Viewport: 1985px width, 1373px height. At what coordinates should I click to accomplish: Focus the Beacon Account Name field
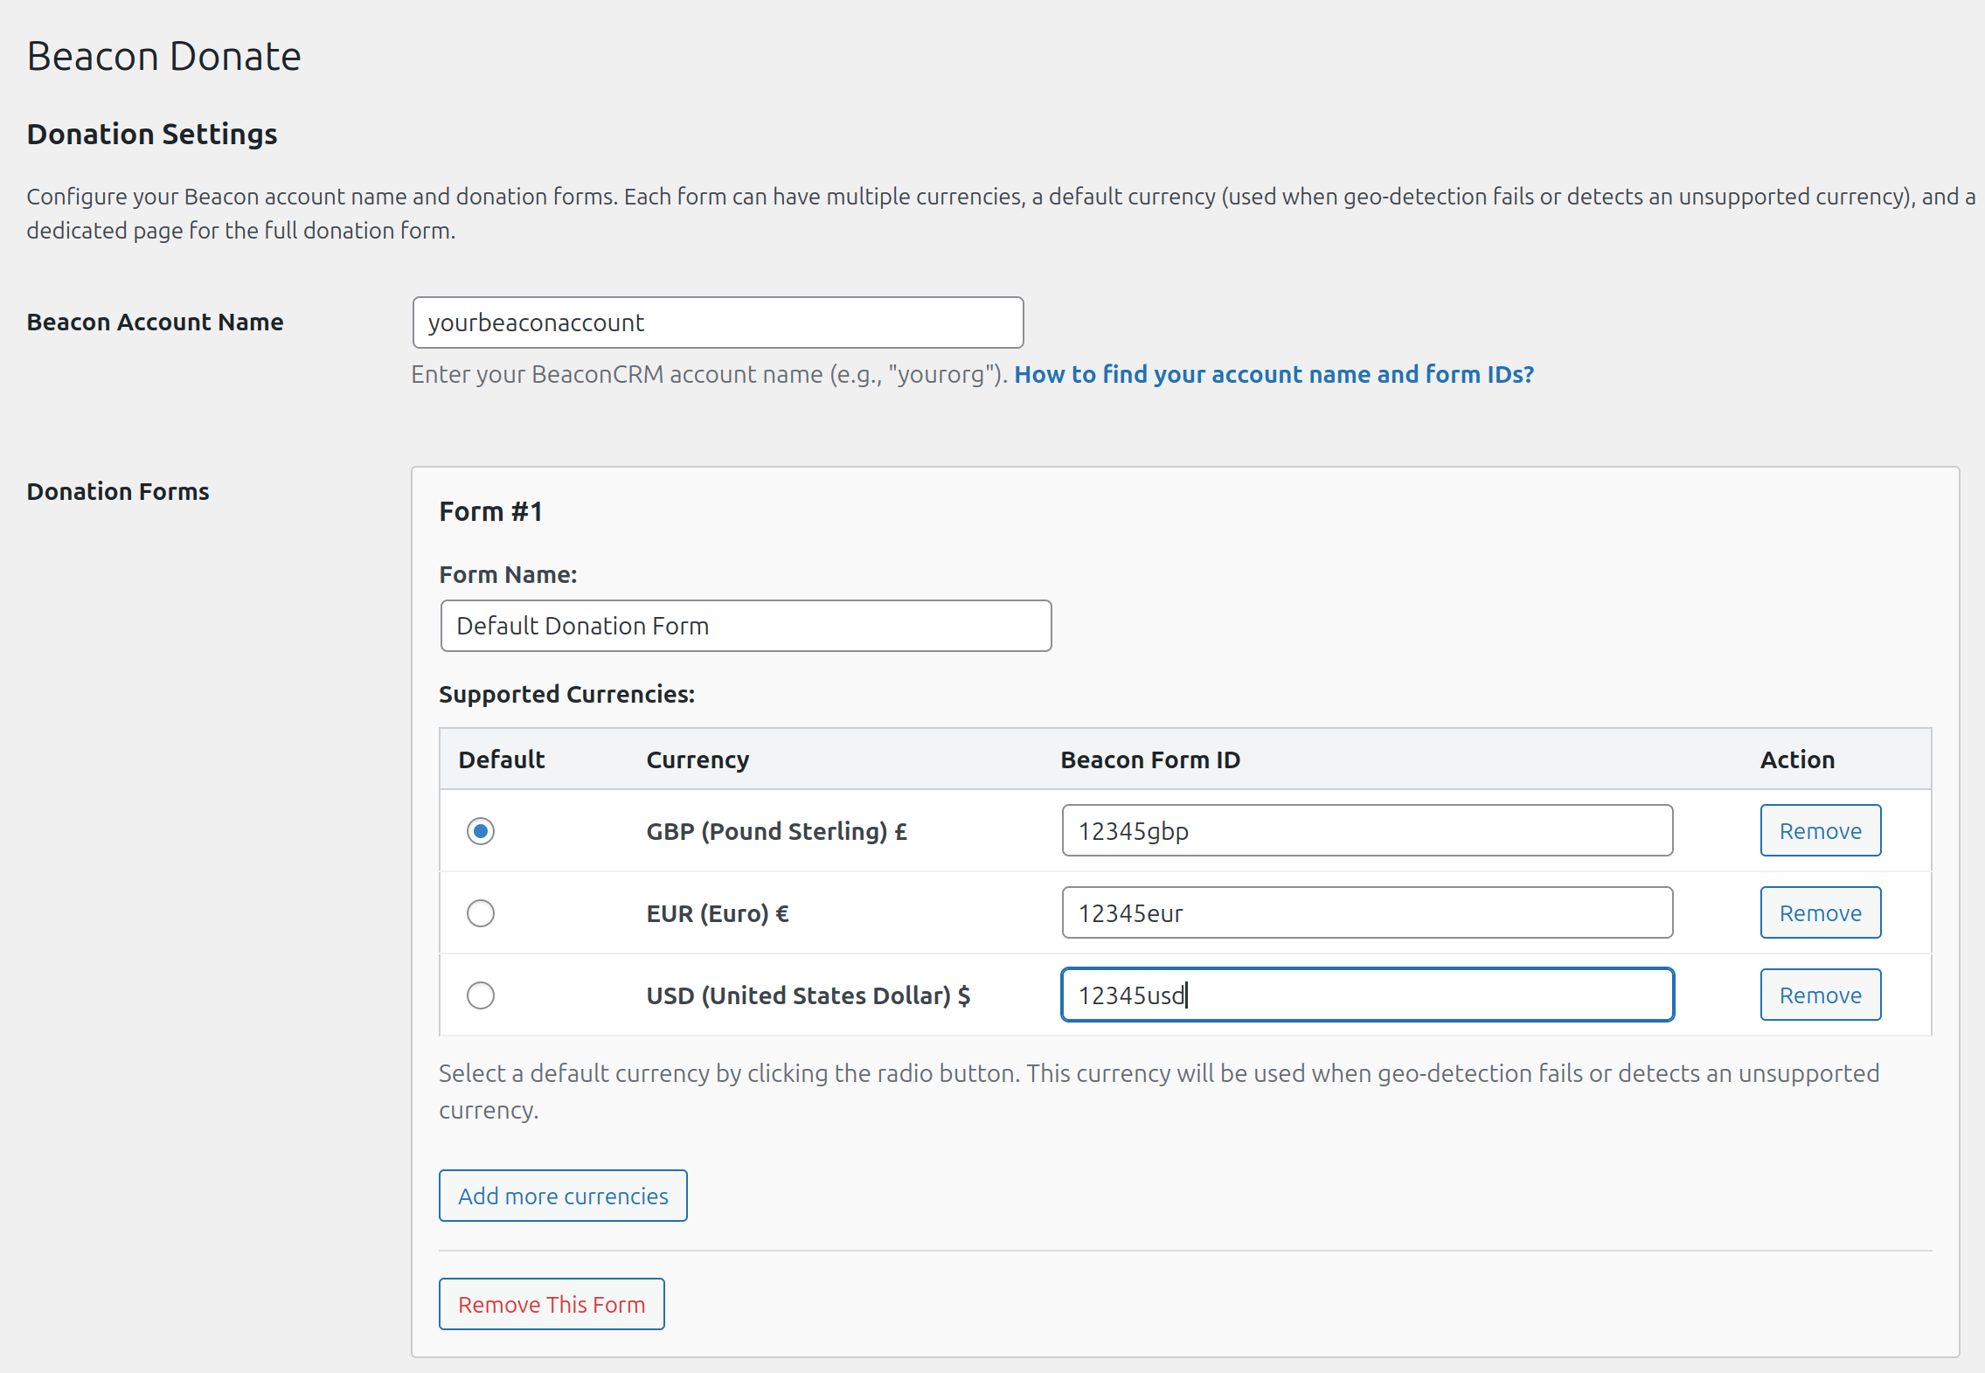[x=717, y=322]
